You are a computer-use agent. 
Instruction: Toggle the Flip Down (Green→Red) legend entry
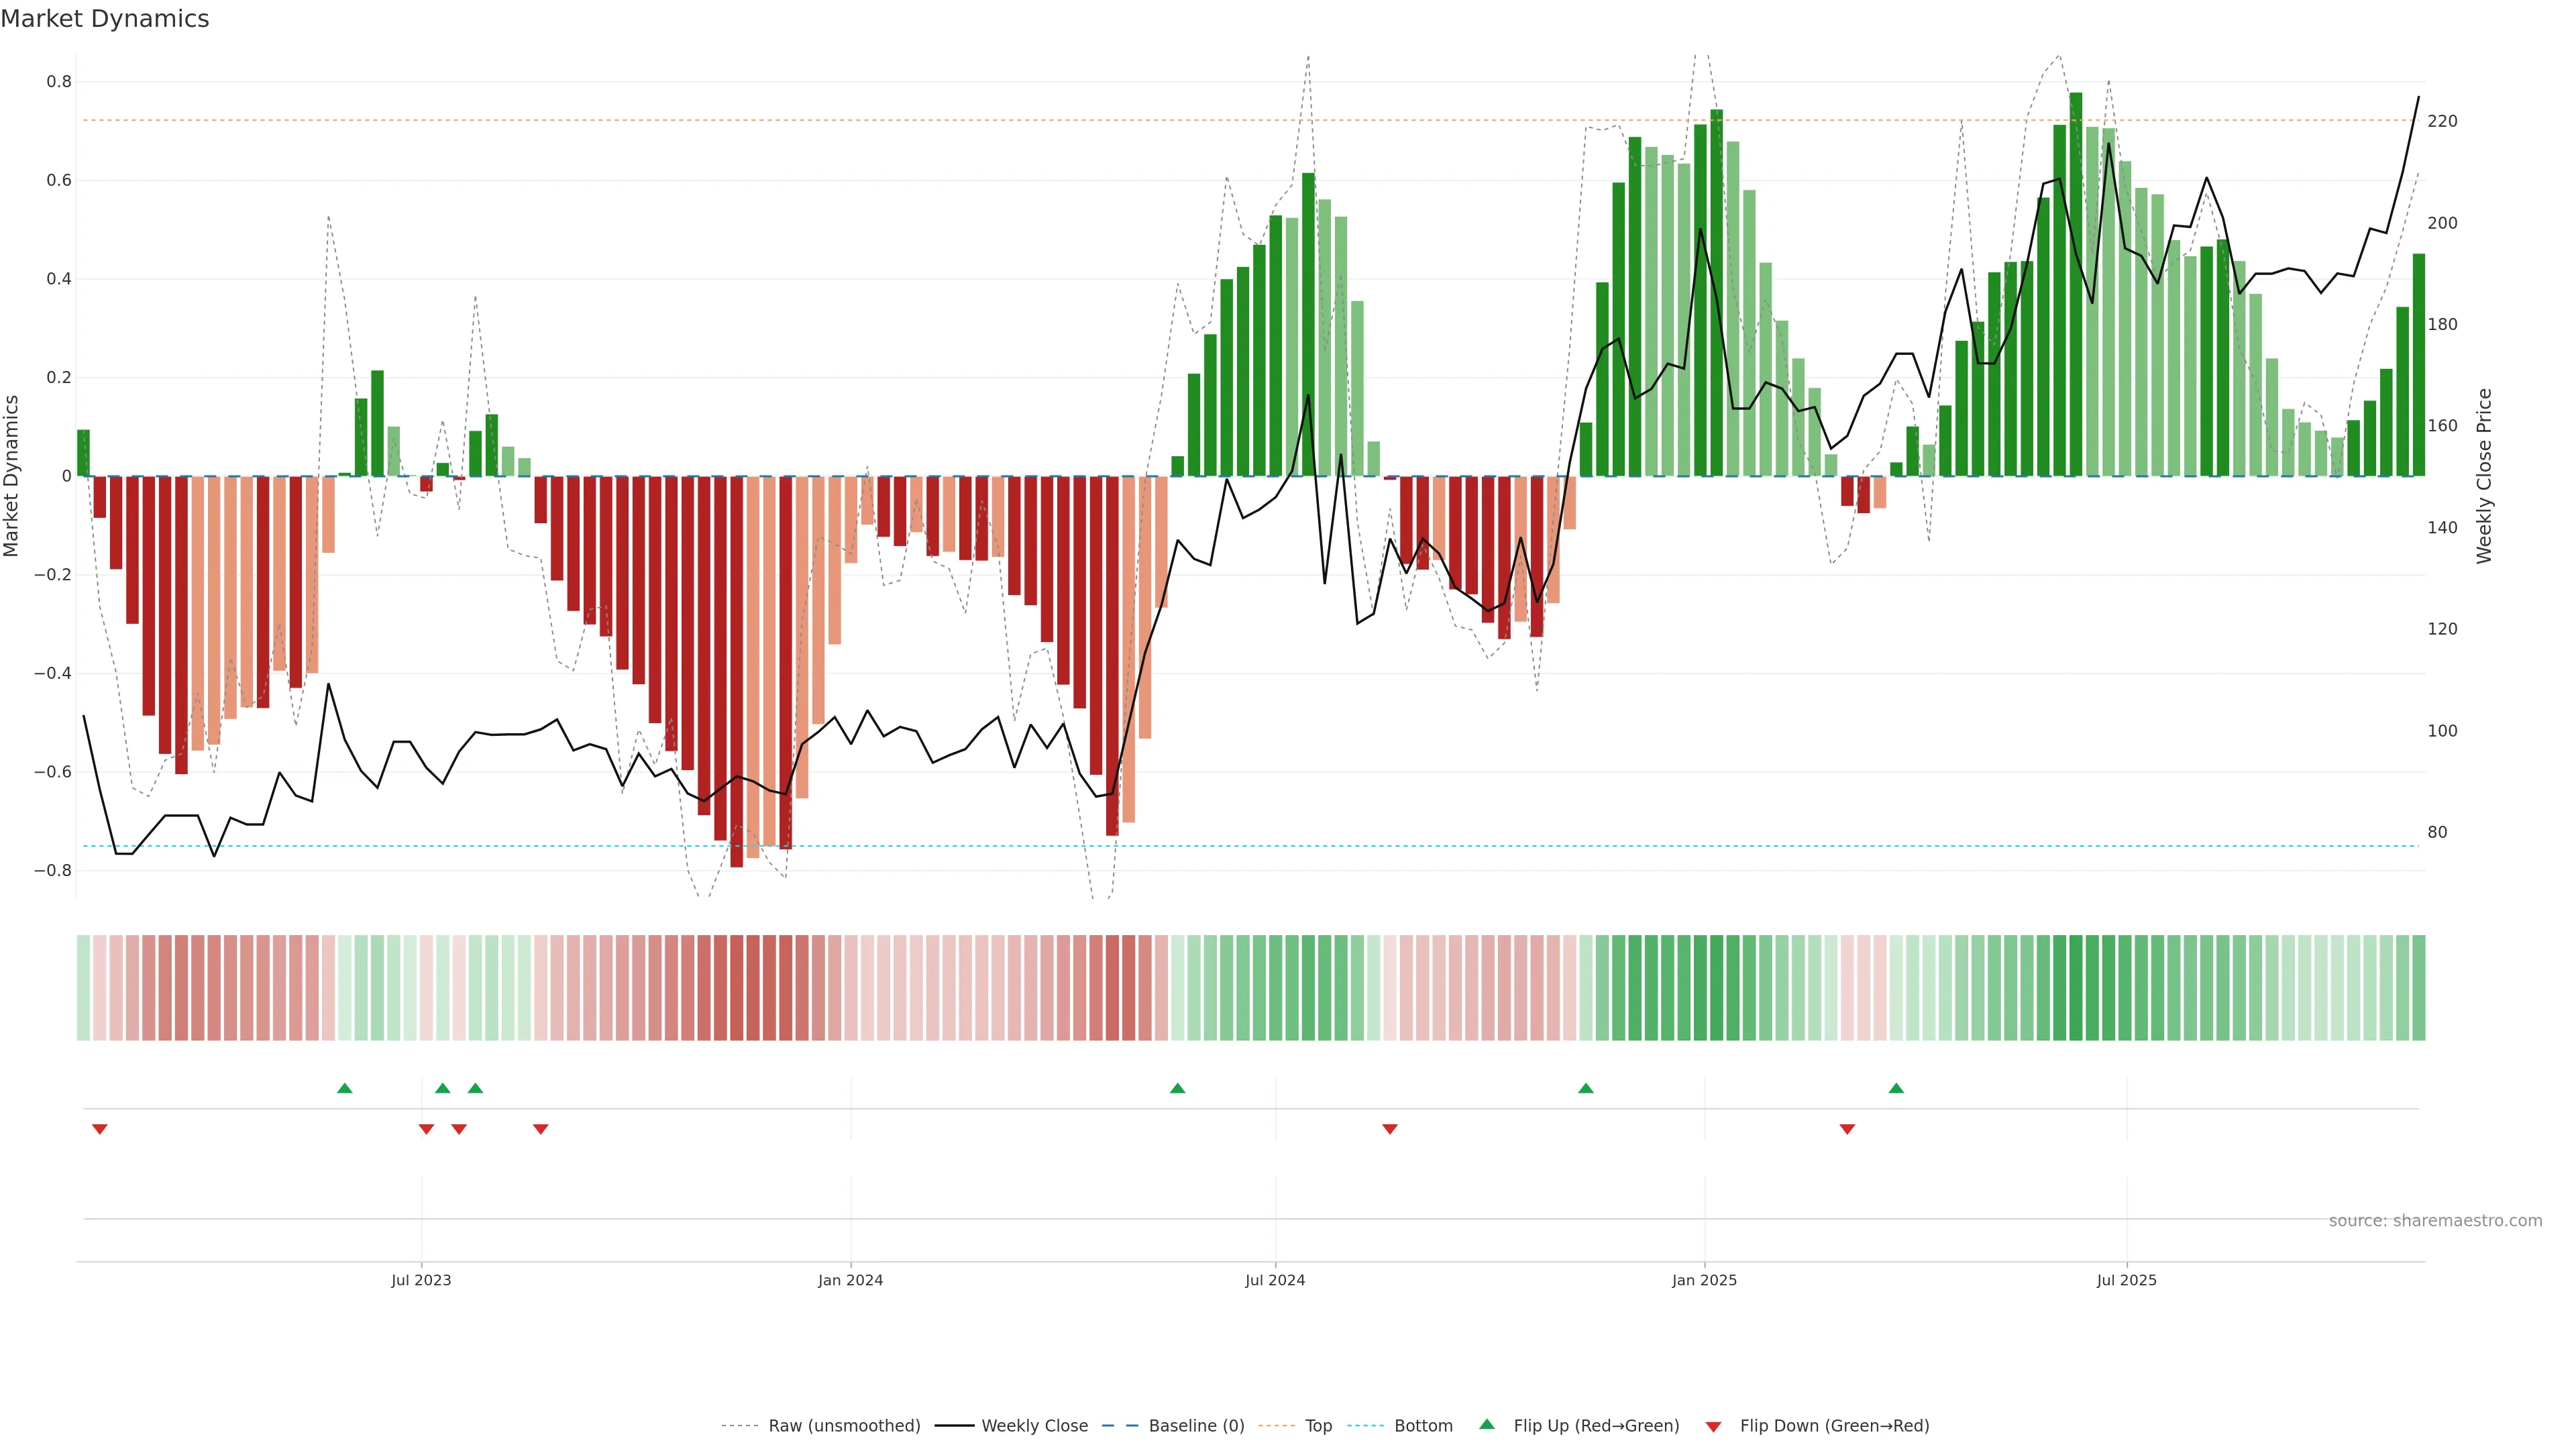tap(1834, 1426)
